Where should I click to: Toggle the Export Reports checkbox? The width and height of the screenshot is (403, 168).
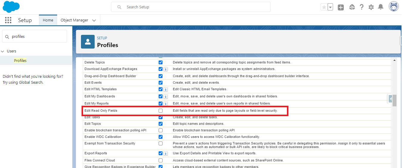(161, 154)
